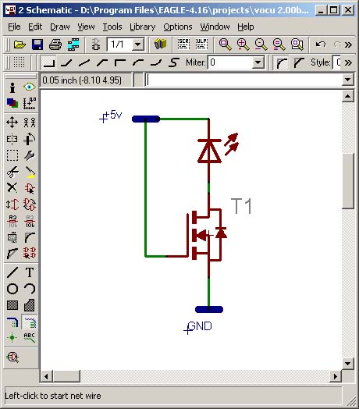The height and width of the screenshot is (409, 359).
Task: Toggle the grid display button
Action: click(x=19, y=62)
